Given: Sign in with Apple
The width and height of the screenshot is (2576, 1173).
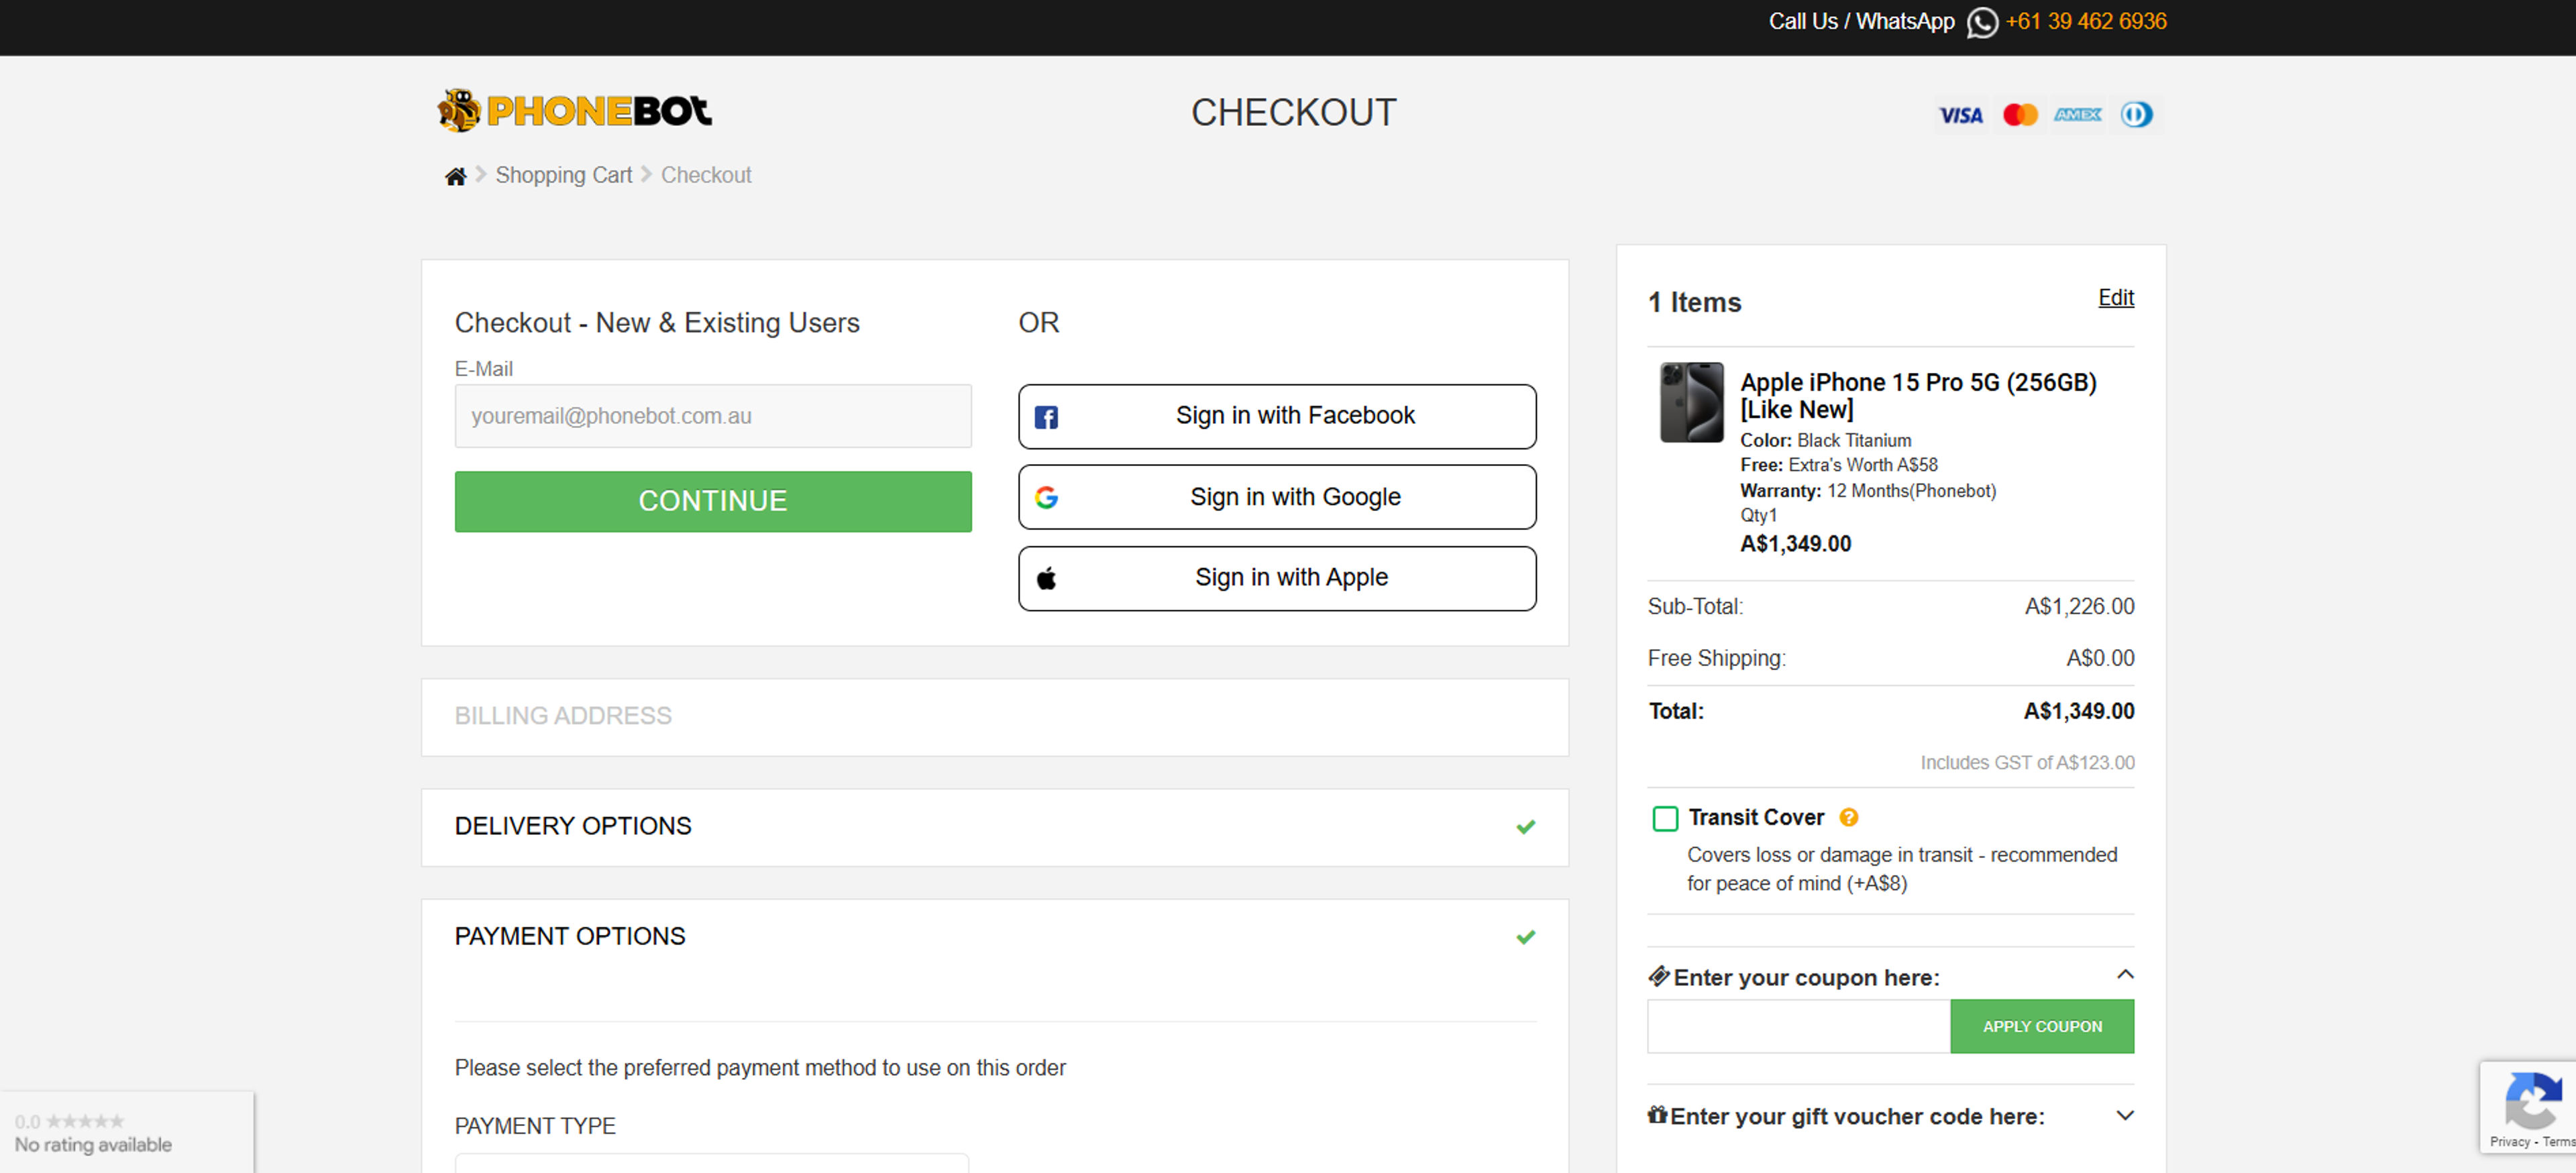Looking at the screenshot, I should point(1277,578).
